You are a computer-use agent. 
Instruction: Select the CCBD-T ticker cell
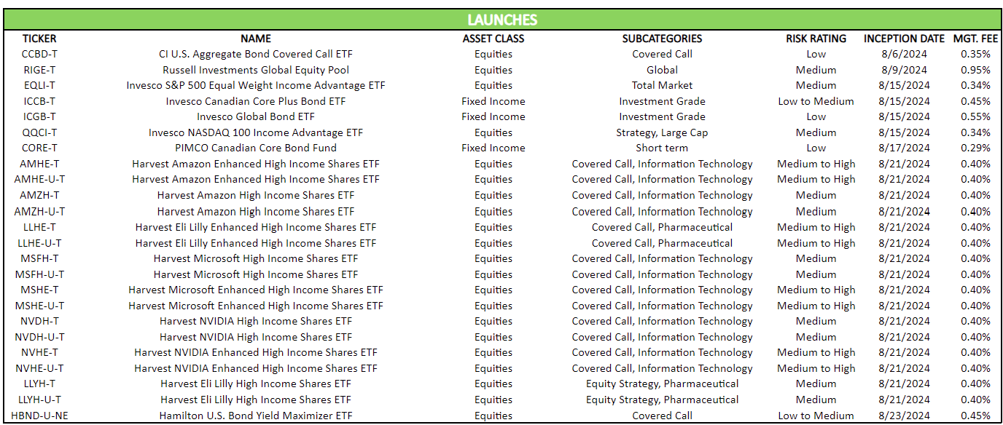(x=39, y=54)
